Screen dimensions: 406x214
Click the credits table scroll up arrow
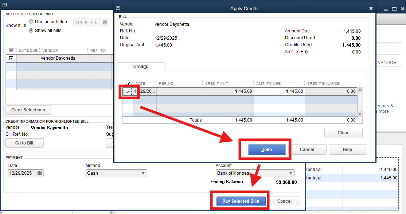(x=360, y=90)
